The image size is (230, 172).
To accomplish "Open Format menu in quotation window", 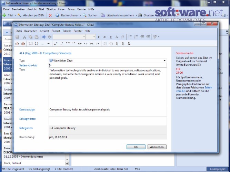I will [x=56, y=31].
